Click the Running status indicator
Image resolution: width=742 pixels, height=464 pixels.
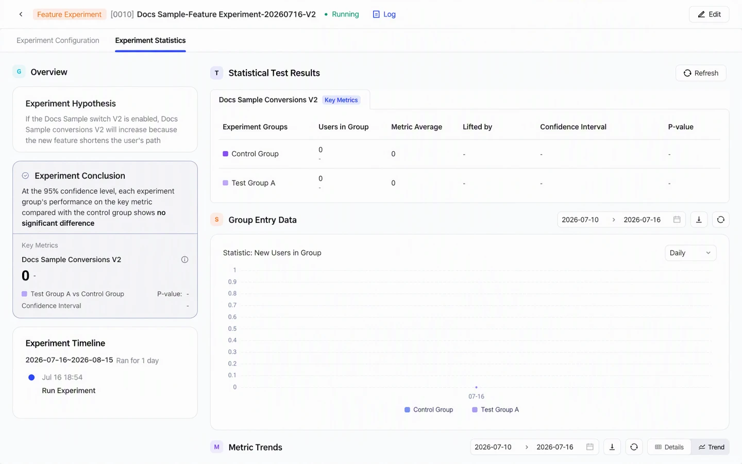(x=342, y=14)
